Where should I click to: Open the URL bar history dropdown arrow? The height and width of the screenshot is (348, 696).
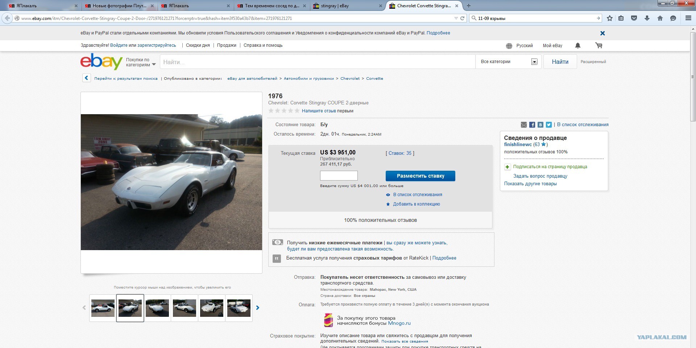coord(456,18)
